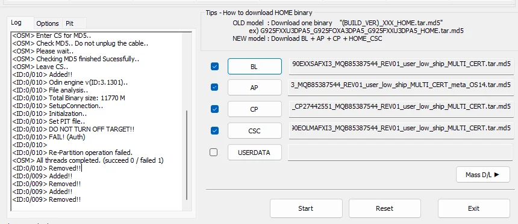Screen dimensions: 518x224
Task: Click the 'NEW model' tip line
Action: click(x=307, y=38)
